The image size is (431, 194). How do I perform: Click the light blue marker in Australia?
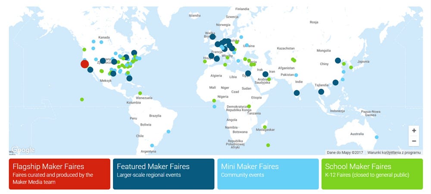377,137
